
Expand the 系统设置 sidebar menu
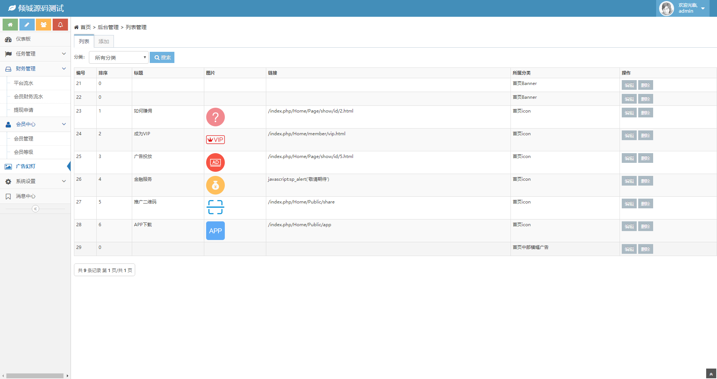[x=35, y=181]
